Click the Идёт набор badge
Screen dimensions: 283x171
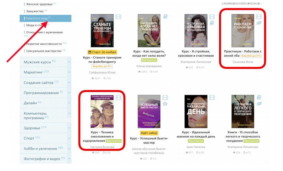(149, 133)
